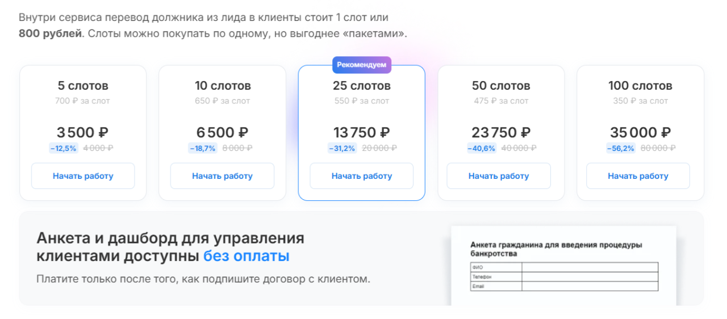The height and width of the screenshot is (319, 727).
Task: Click the 13 750 ₽ price
Action: coord(361,132)
